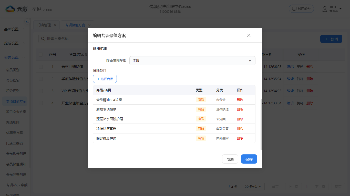Image resolution: width=350 pixels, height=196 pixels.
Task: Open 积分规则 in the sidebar
Action: coord(13,91)
